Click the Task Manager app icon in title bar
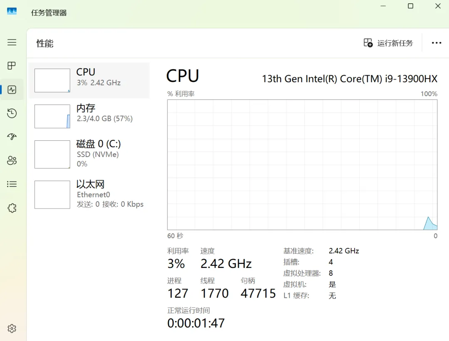The width and height of the screenshot is (449, 341). coord(12,11)
